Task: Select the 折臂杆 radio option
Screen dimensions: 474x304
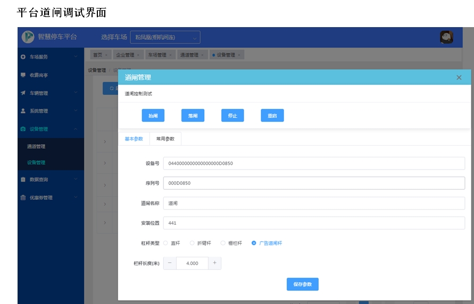Action: point(192,243)
